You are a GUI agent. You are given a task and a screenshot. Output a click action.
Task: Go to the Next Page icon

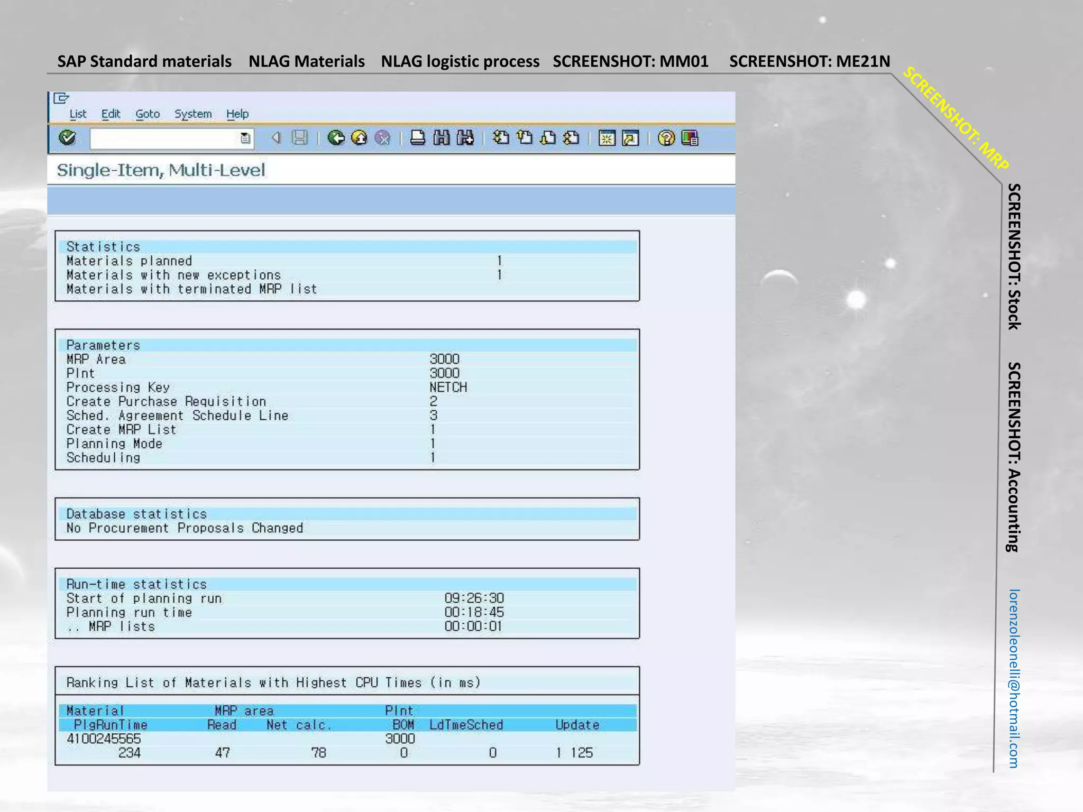pos(548,138)
